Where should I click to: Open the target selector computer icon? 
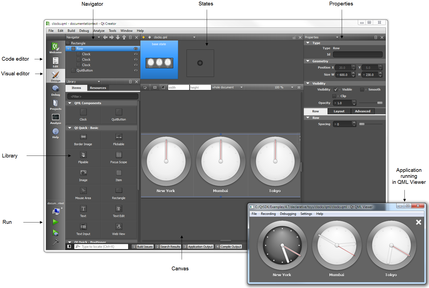coord(56,211)
